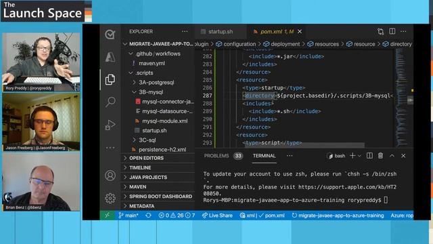This screenshot has height=244, width=433.
Task: Click the terminal prompt input
Action: tap(386, 200)
